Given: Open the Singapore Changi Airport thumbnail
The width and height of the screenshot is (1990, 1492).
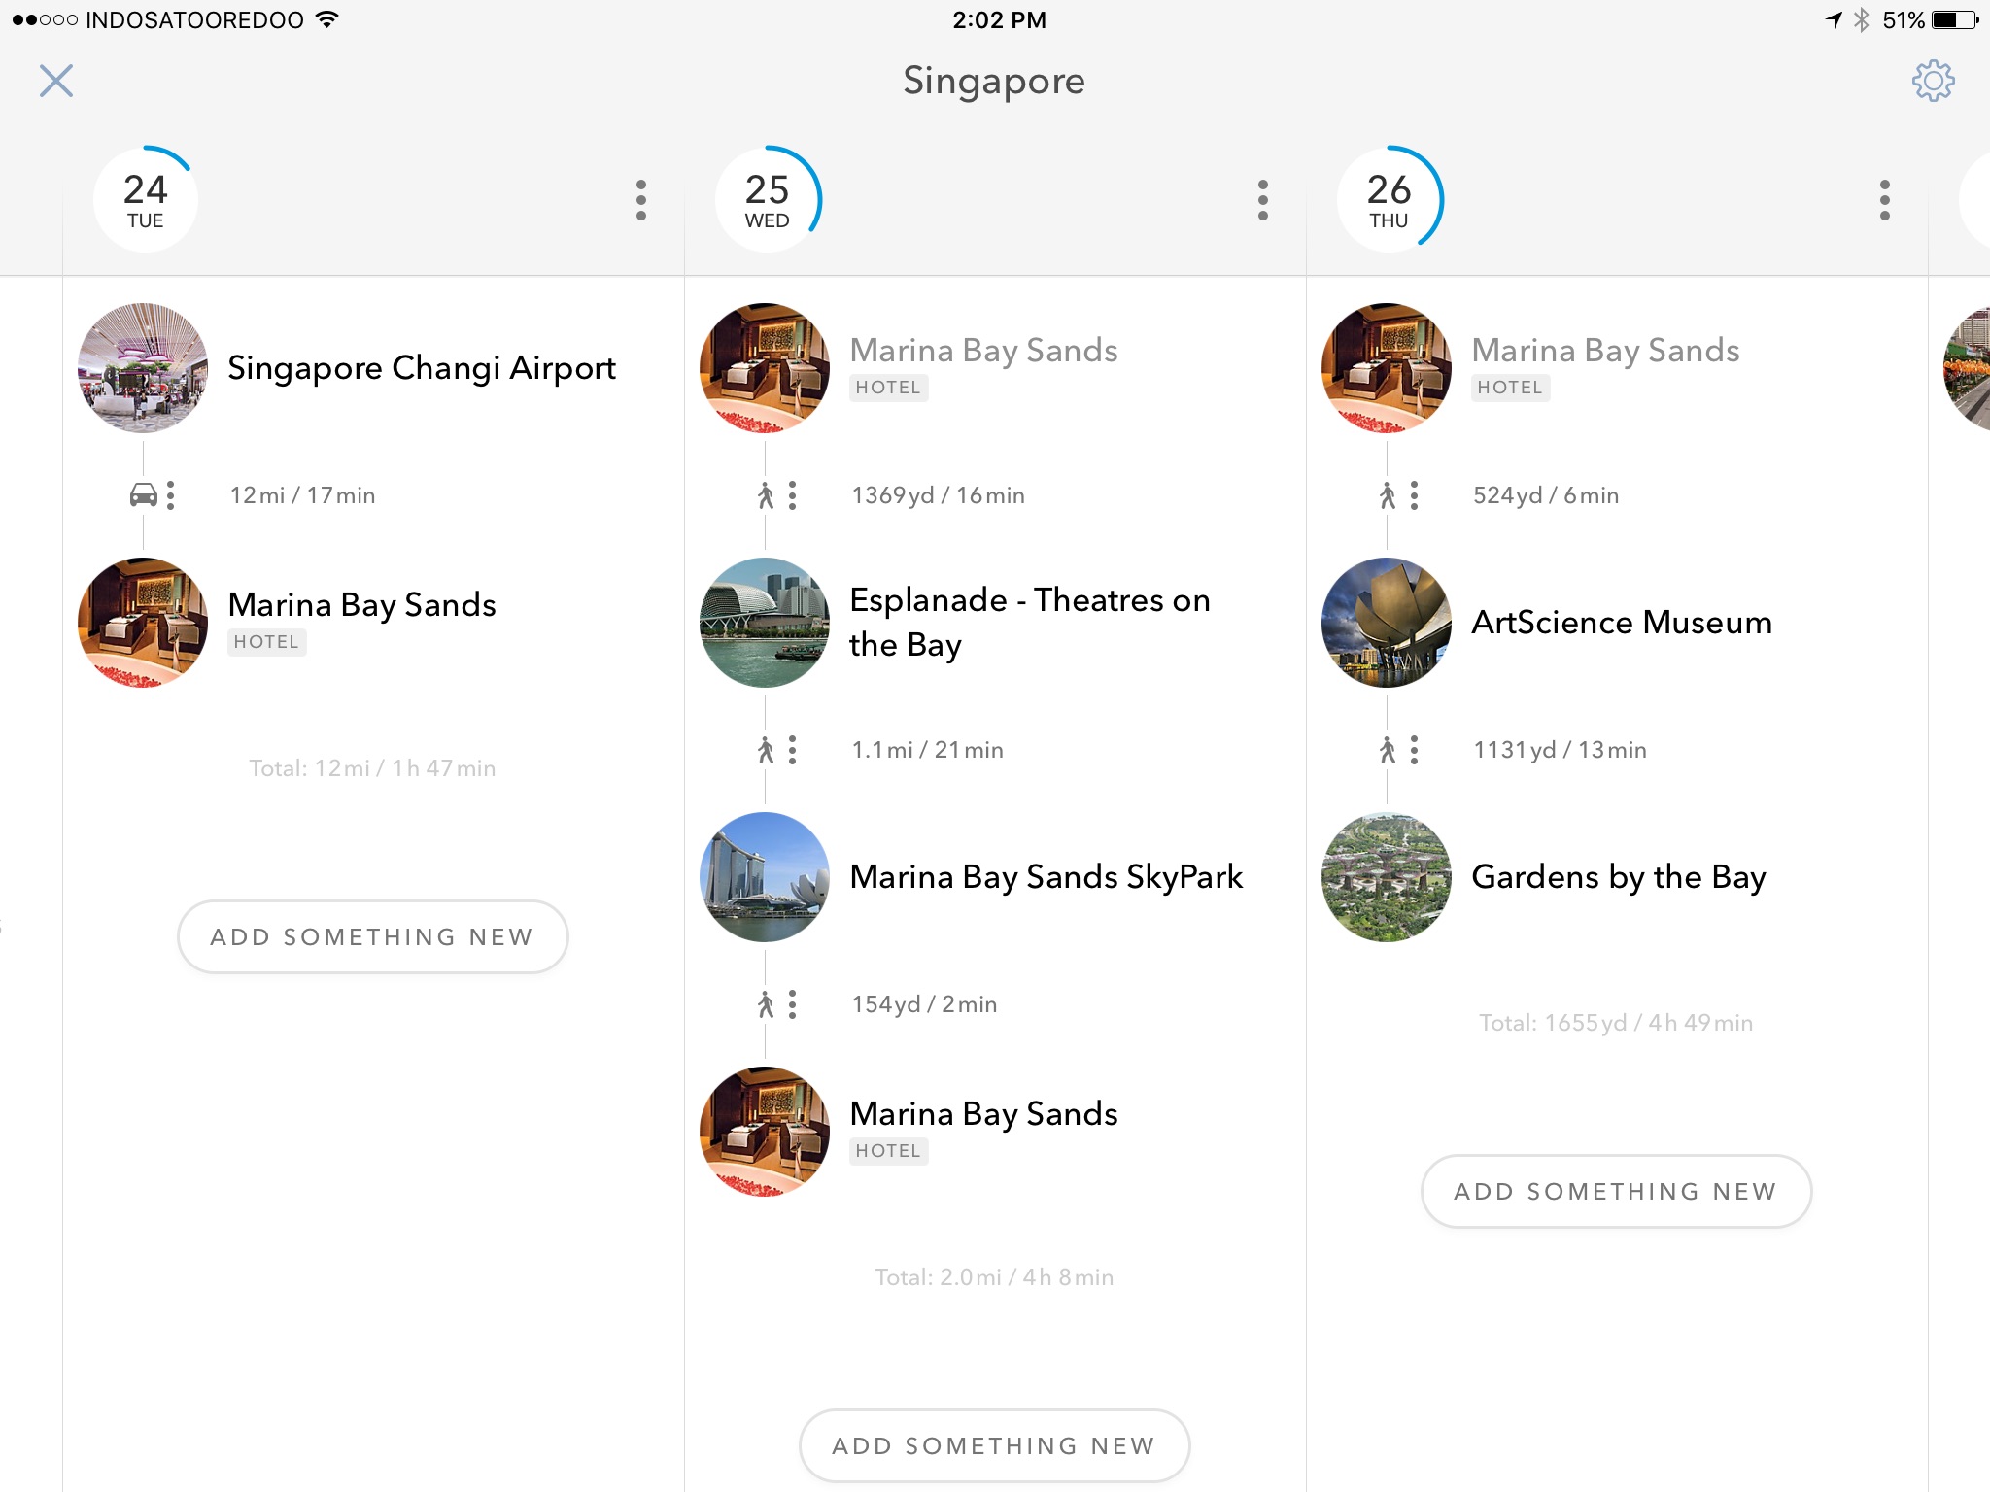Looking at the screenshot, I should 143,368.
